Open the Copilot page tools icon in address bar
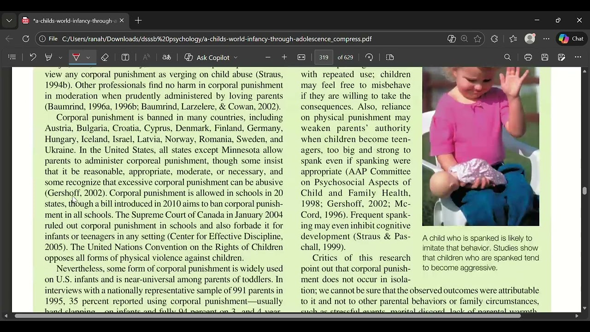Screen dimensions: 590x332 coord(452,39)
